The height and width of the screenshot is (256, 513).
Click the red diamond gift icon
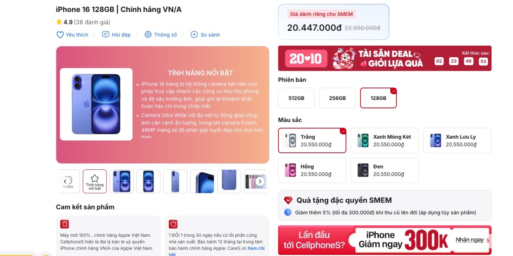[288, 201]
